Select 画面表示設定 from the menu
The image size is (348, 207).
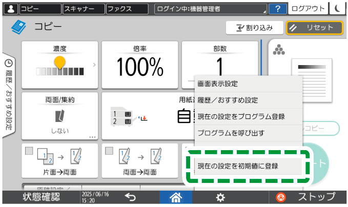pos(249,84)
